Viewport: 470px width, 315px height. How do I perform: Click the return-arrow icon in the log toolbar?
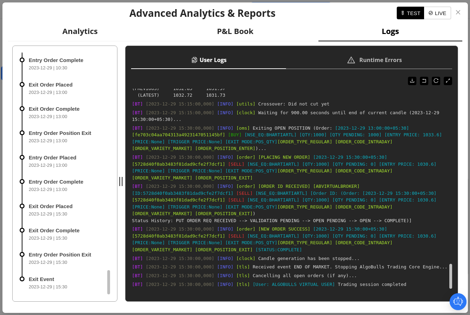pyautogui.click(x=424, y=81)
